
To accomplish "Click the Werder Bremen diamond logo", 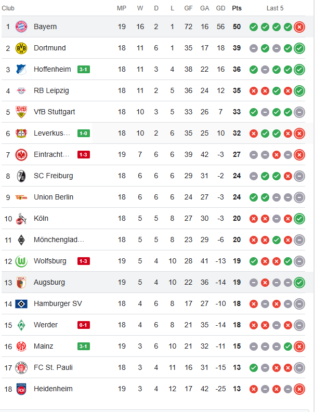I will tap(21, 325).
